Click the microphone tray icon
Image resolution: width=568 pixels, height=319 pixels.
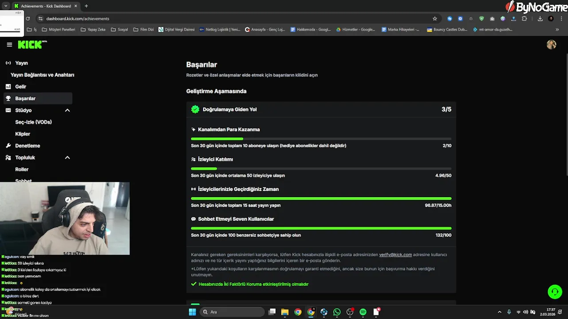point(509,312)
